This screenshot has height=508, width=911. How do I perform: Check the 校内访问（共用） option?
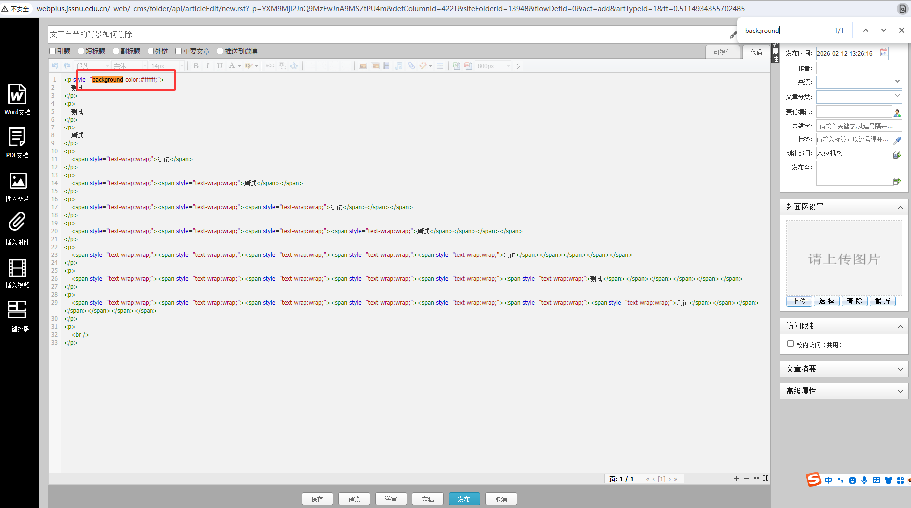[x=790, y=344]
